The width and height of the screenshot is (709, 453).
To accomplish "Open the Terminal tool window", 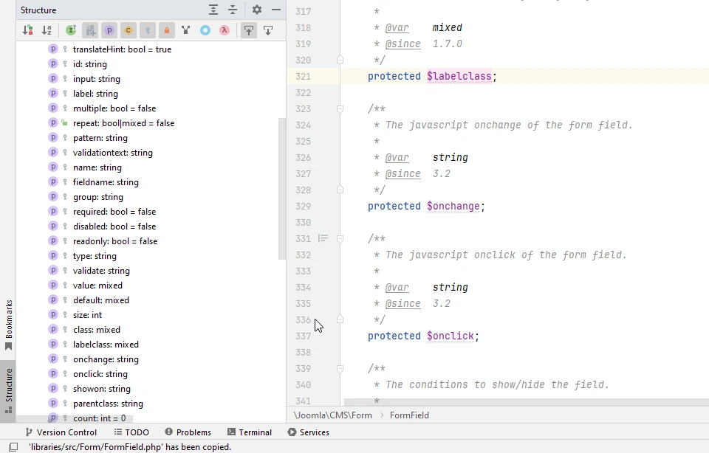I will [250, 432].
